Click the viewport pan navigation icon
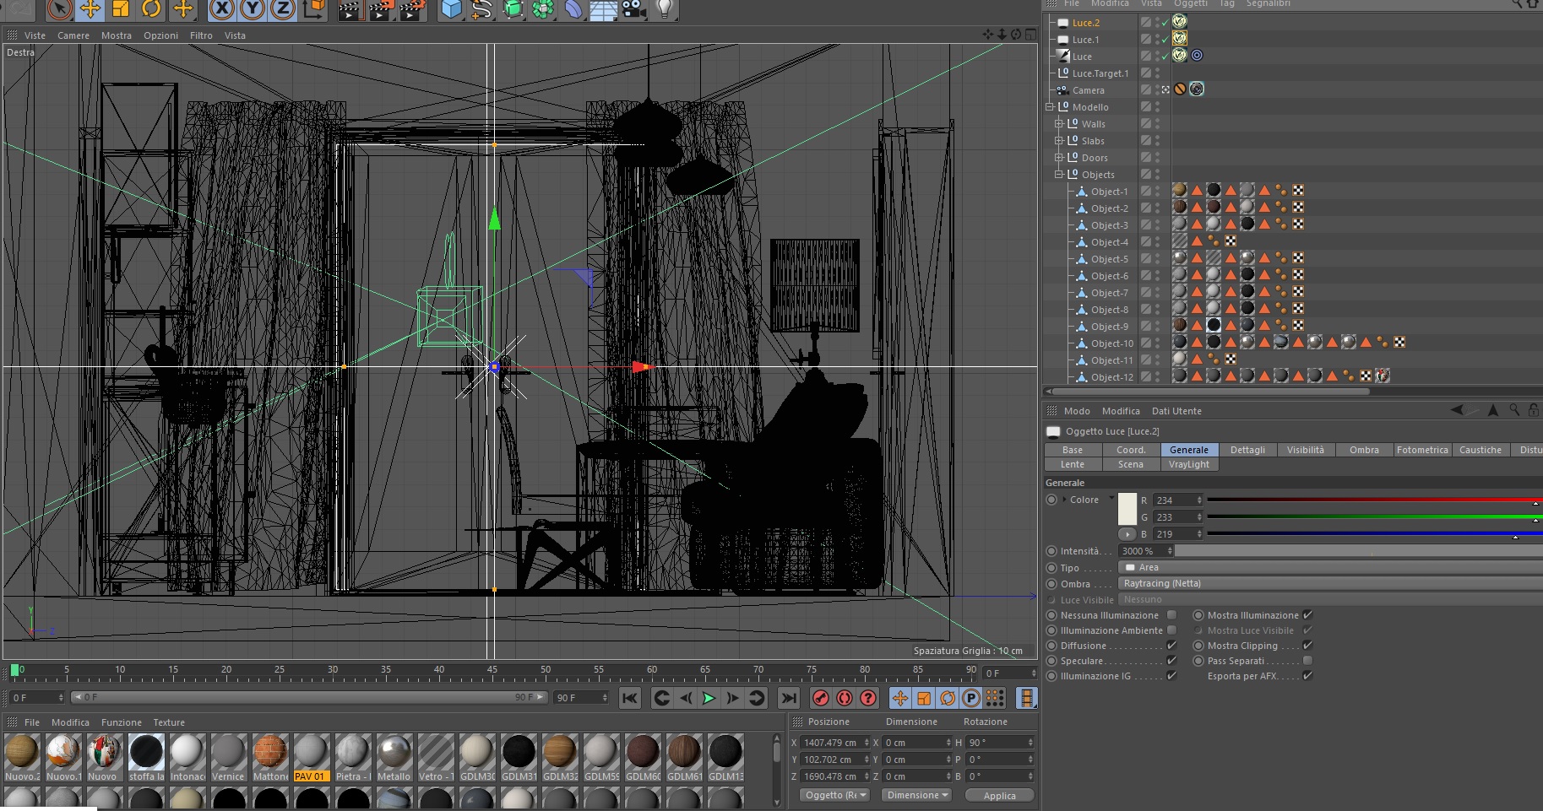The height and width of the screenshot is (811, 1543). coord(988,35)
